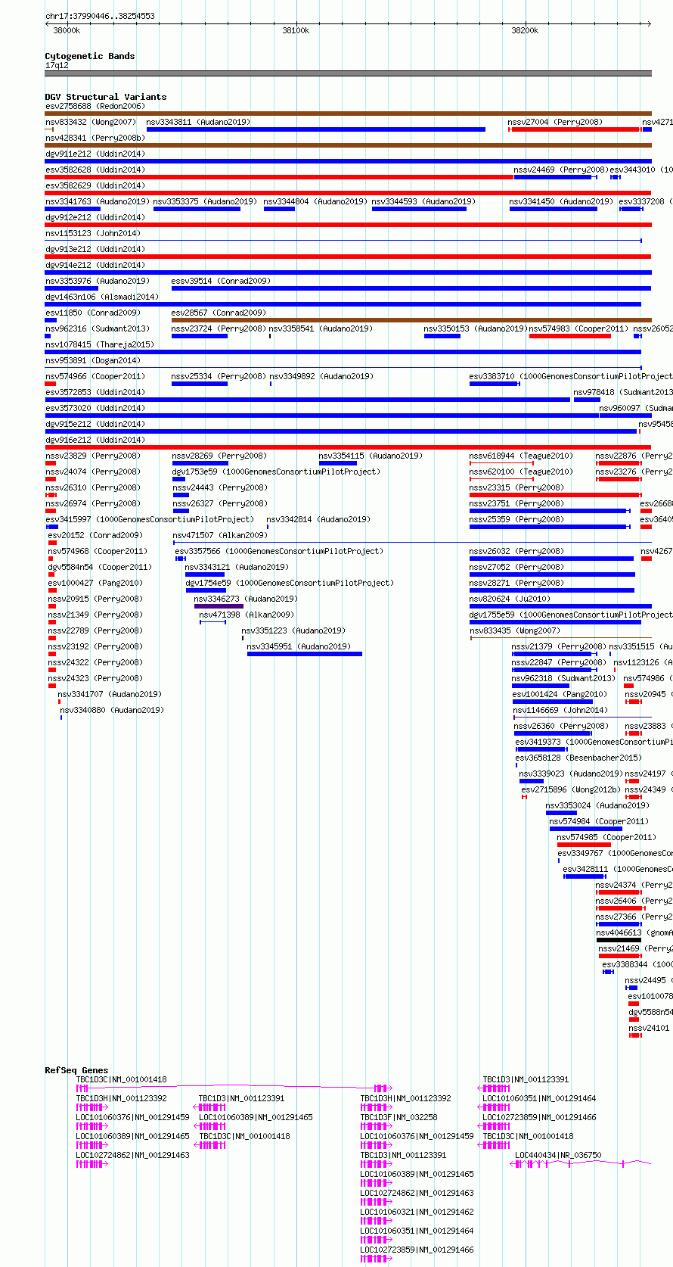This screenshot has width=673, height=1267.
Task: Open nsv3358541 (Audano2019) label
Action: point(321,328)
